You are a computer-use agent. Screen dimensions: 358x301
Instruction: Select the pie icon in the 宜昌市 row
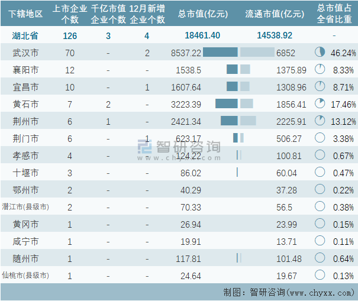coord(320,87)
